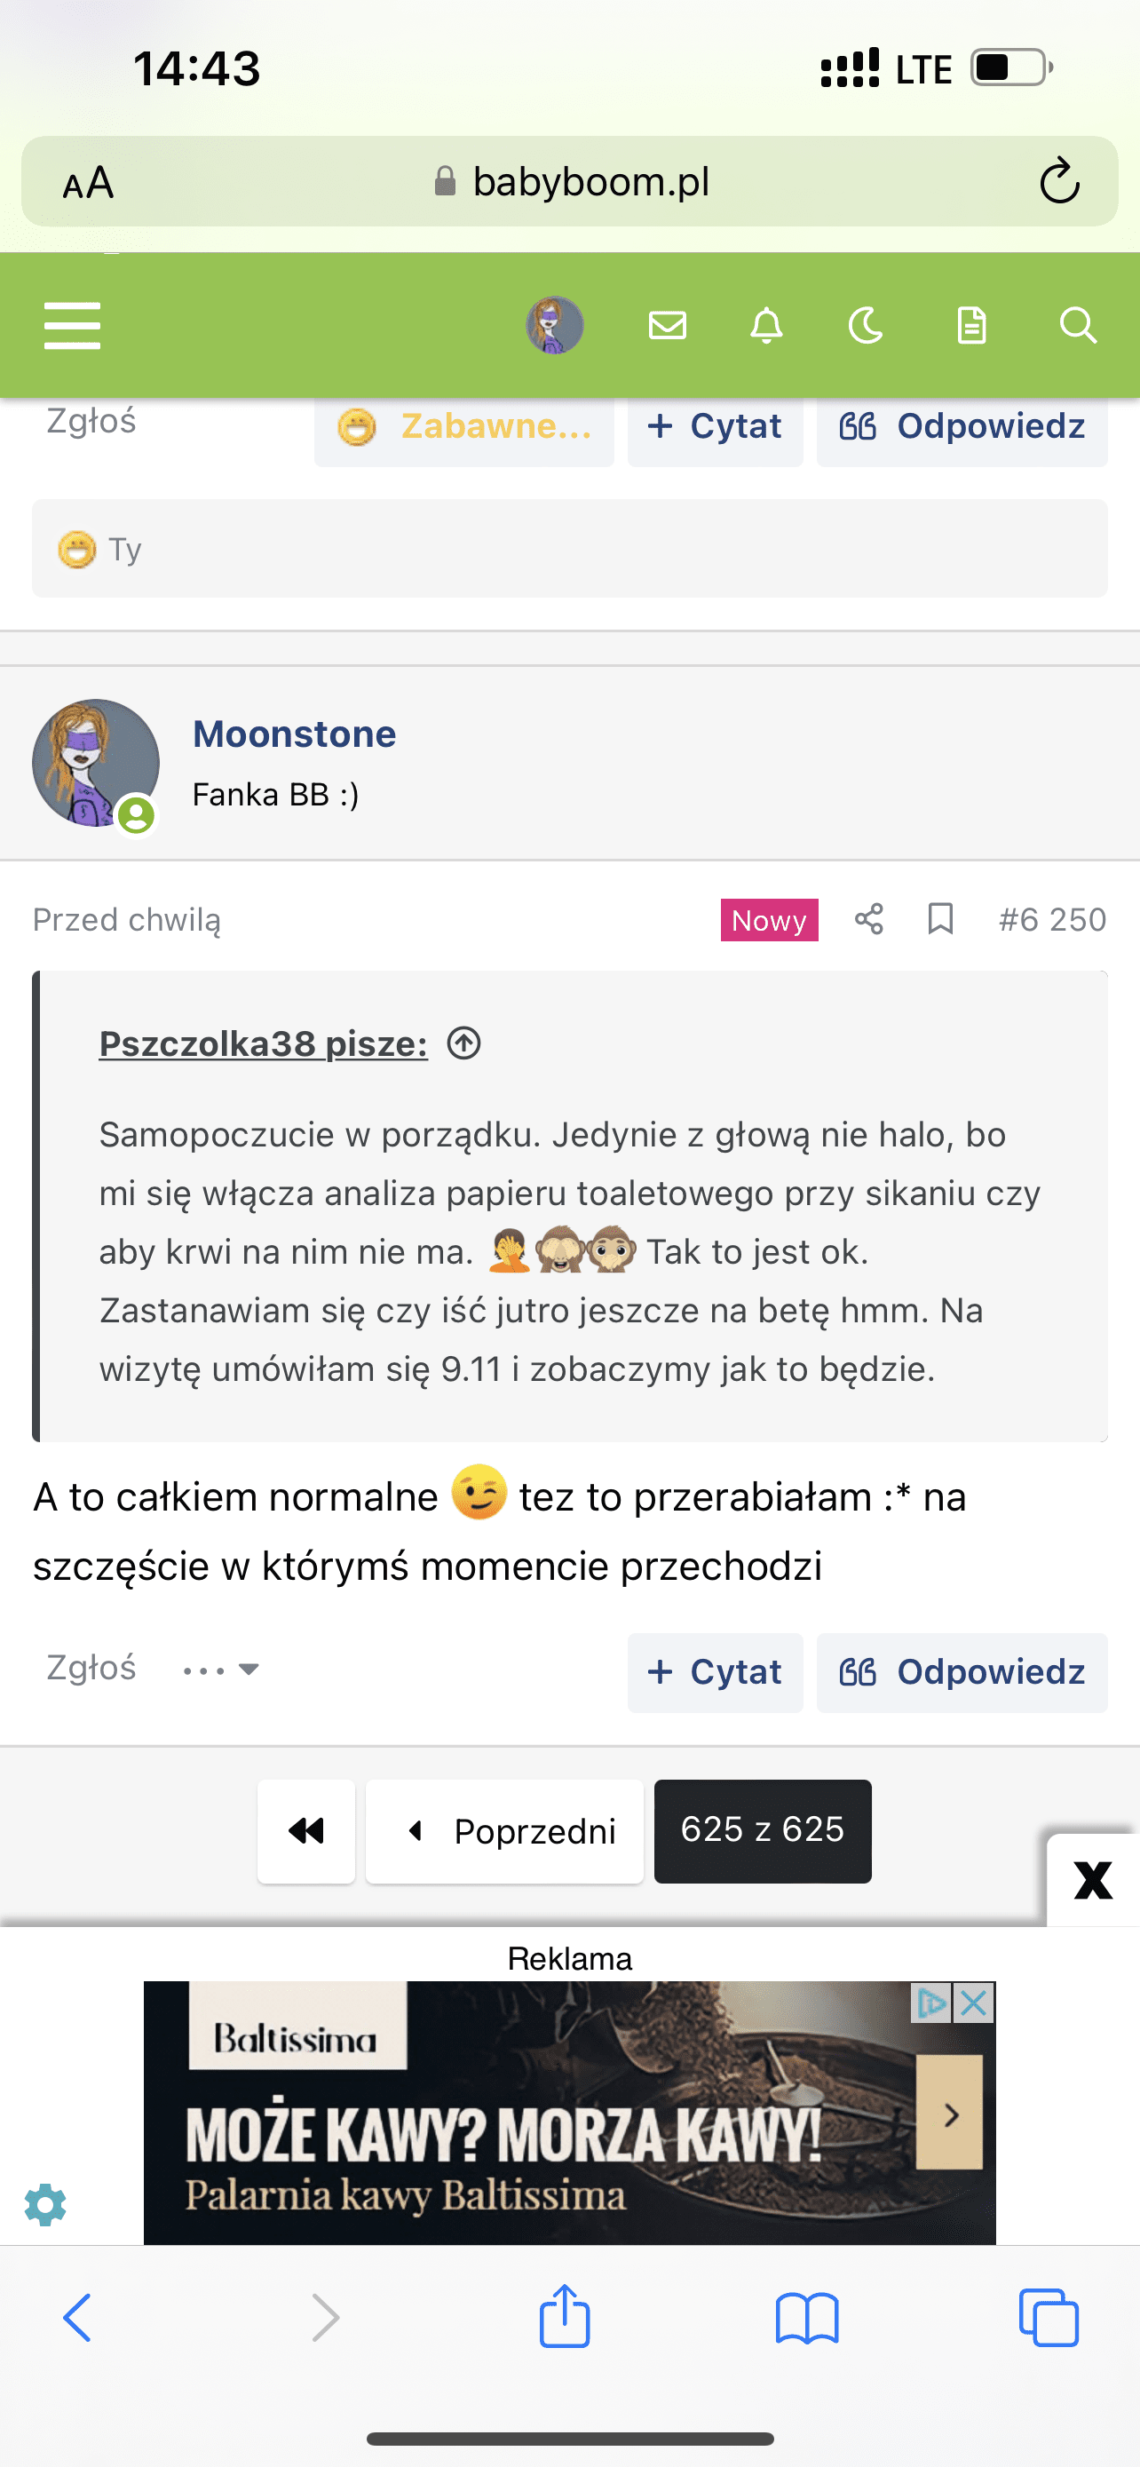Go to Poprzedni page
This screenshot has height=2467, width=1140.
504,1830
